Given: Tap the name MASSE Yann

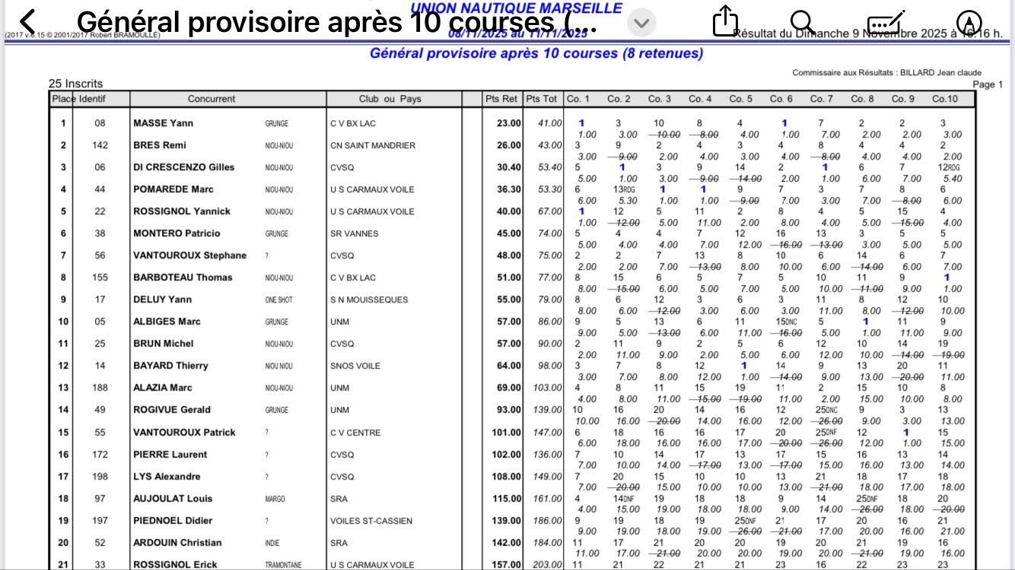Looking at the screenshot, I should point(163,123).
